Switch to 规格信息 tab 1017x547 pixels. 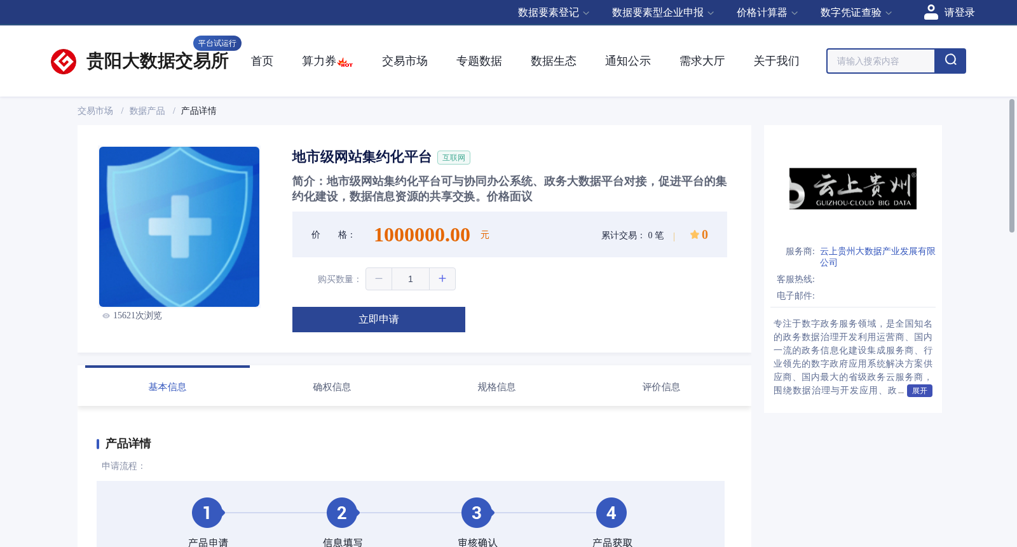point(496,386)
